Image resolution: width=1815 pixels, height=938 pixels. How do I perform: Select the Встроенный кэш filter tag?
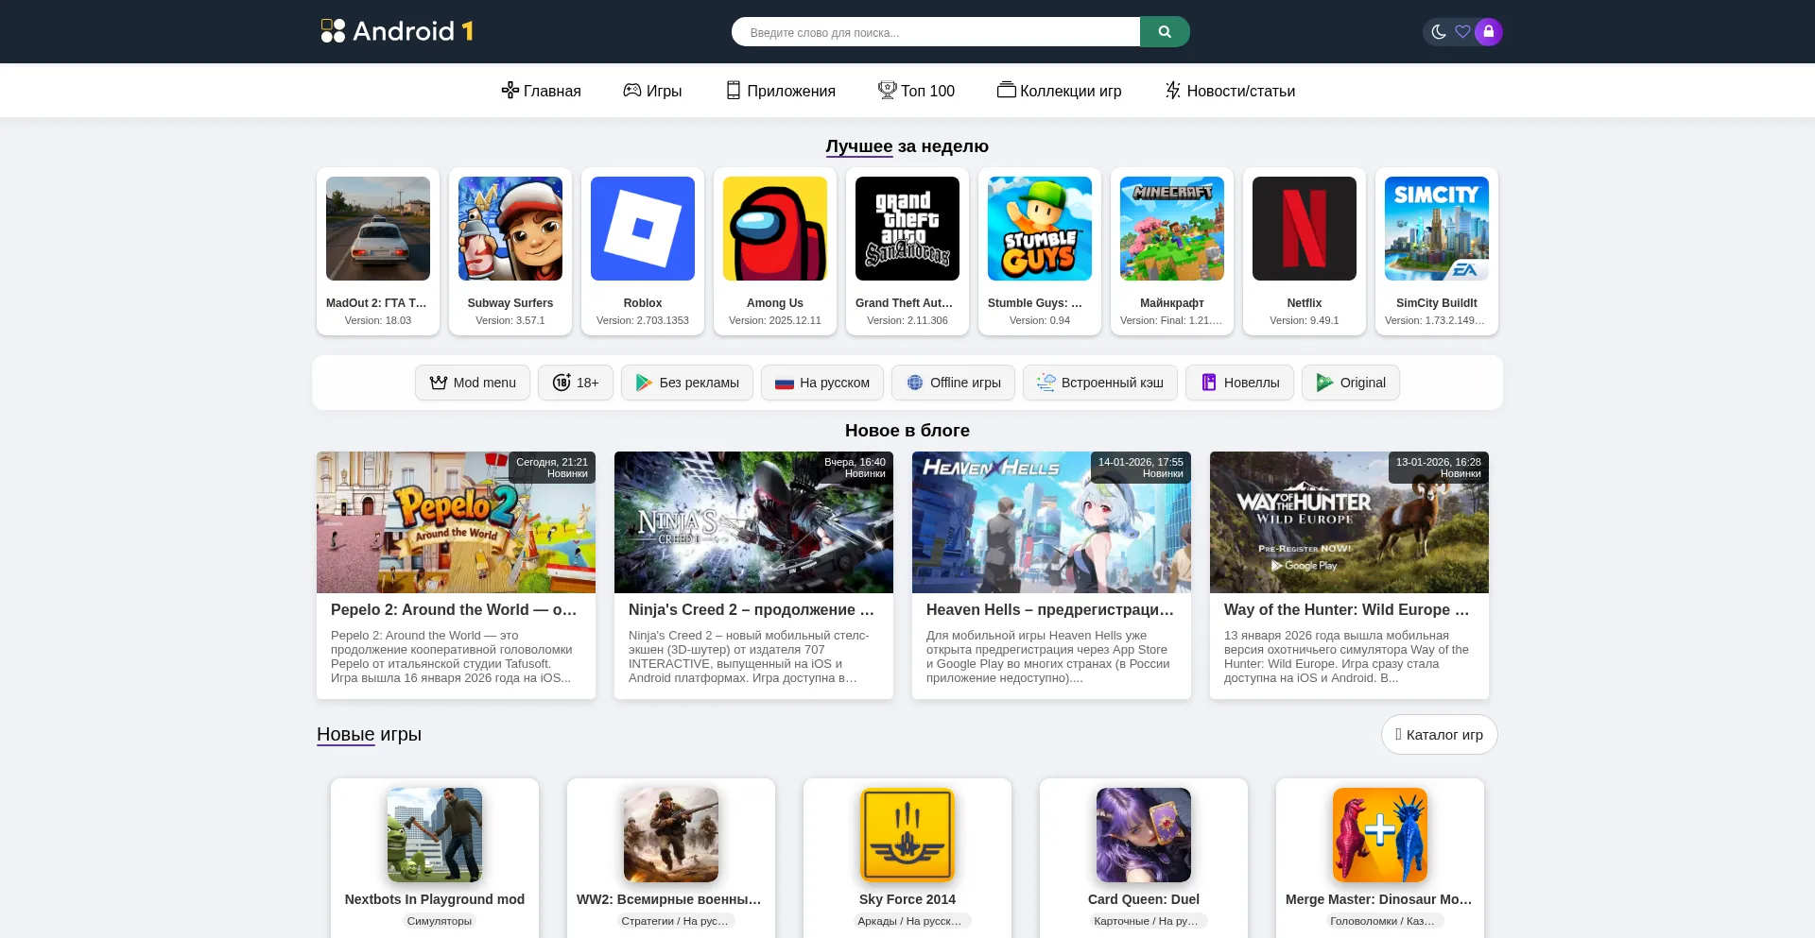pos(1100,383)
